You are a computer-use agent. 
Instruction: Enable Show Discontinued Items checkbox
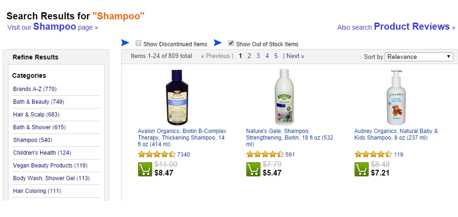(x=138, y=43)
